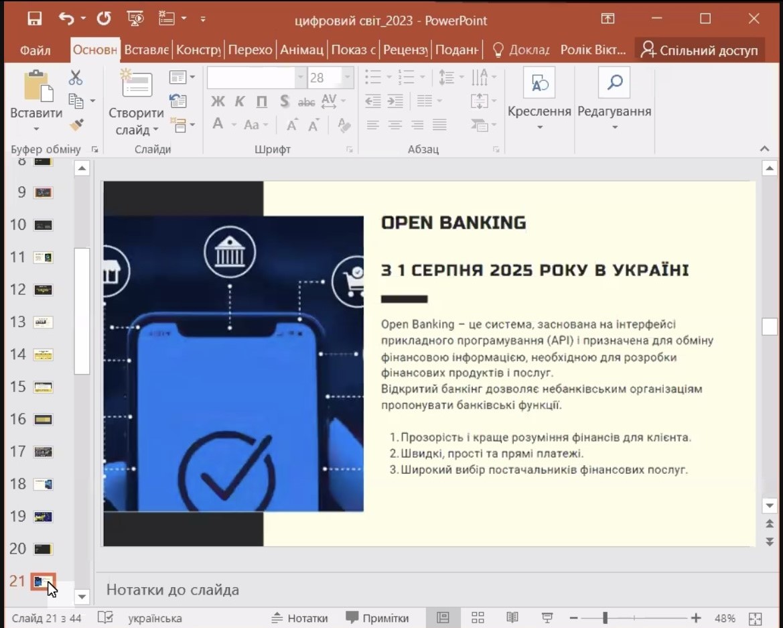Screen dimensions: 783x628
Task: Click the zoom slider handle
Action: click(x=605, y=618)
